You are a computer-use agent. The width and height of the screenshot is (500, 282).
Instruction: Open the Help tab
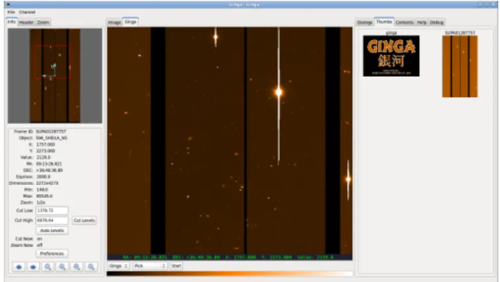[422, 22]
